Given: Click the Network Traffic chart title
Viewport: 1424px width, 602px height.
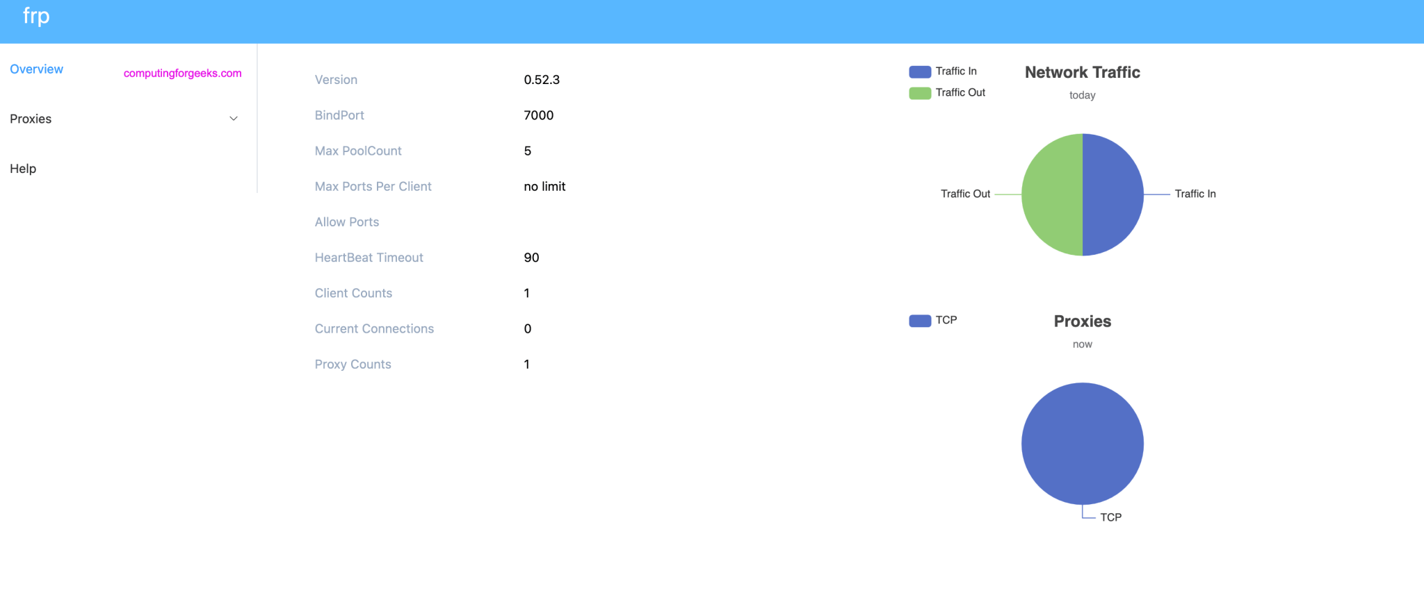Looking at the screenshot, I should pos(1082,72).
